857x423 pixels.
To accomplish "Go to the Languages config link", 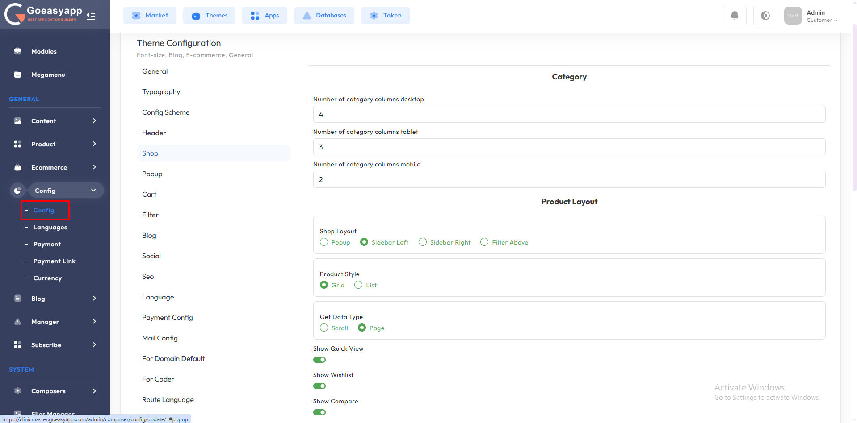I will point(50,227).
